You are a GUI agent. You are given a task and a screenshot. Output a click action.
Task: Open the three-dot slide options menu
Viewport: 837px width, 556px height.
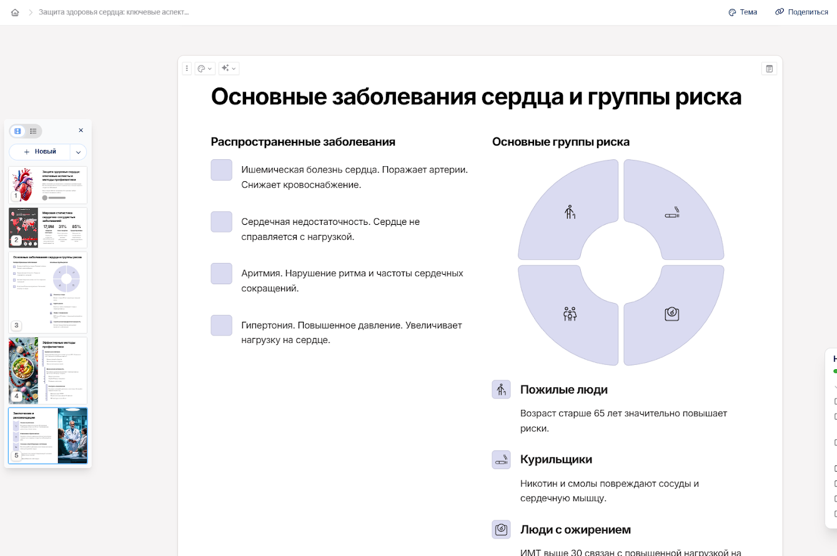pos(187,68)
